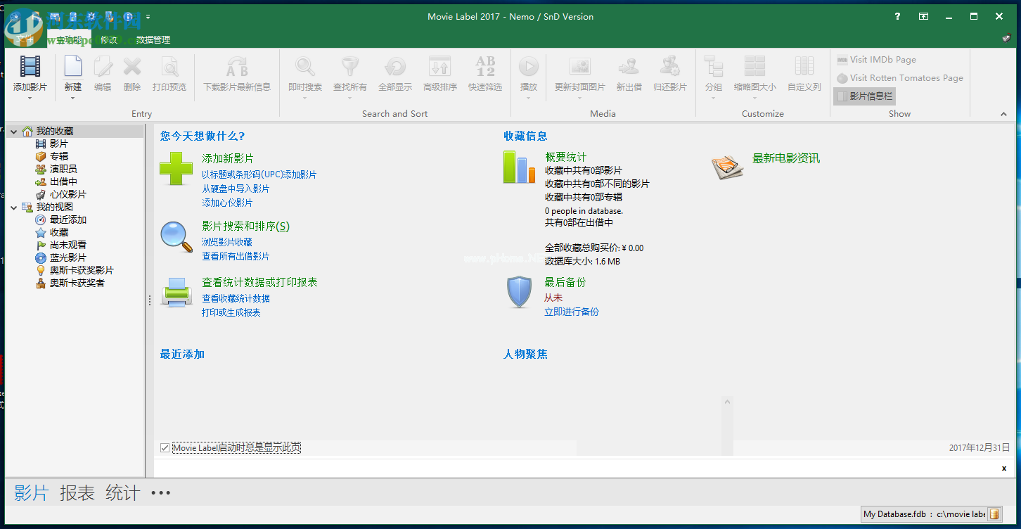
Task: Click the ••• more navigation options
Action: [x=161, y=493]
